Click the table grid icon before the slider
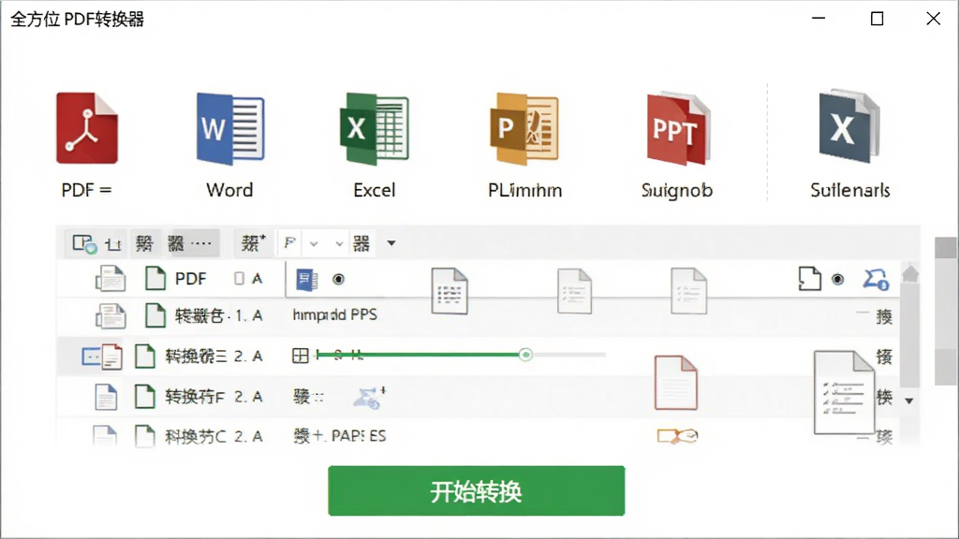This screenshot has height=539, width=959. (301, 355)
